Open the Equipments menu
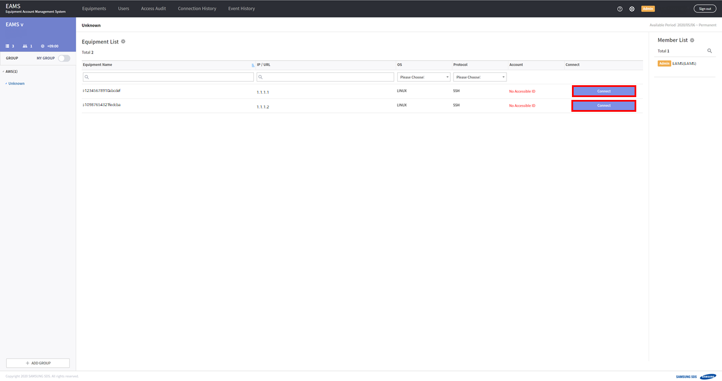Image resolution: width=722 pixels, height=381 pixels. pyautogui.click(x=94, y=8)
